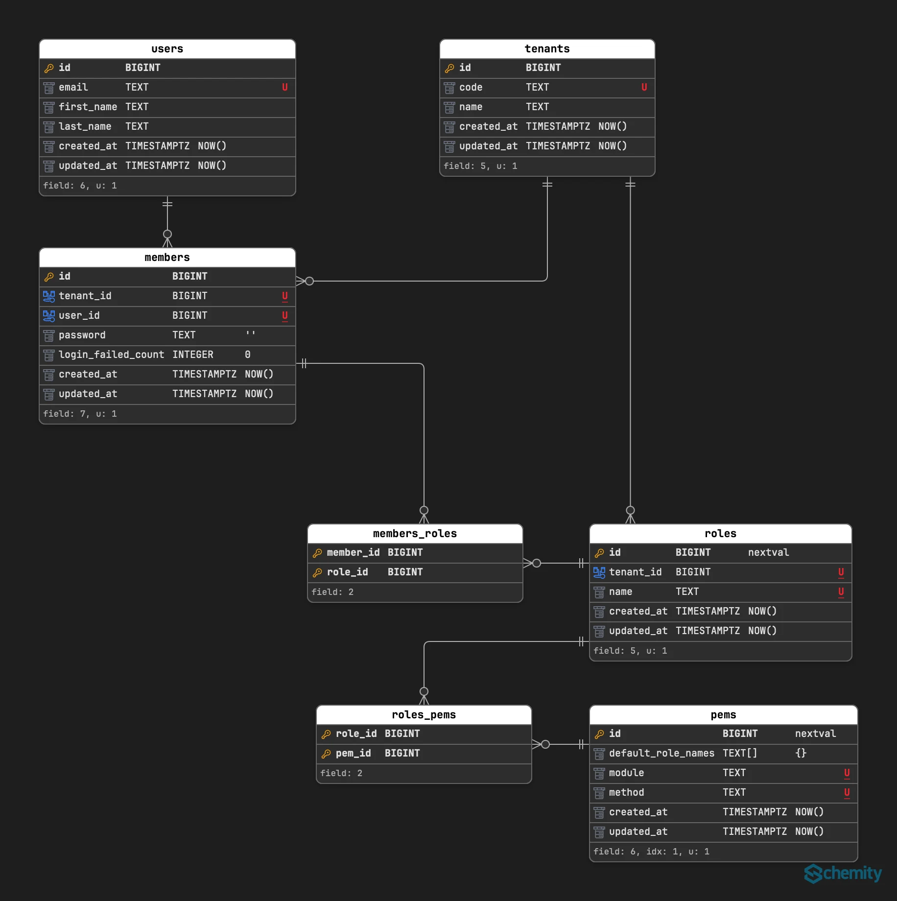Click the column icon beside first_name
The image size is (897, 901).
click(x=49, y=107)
